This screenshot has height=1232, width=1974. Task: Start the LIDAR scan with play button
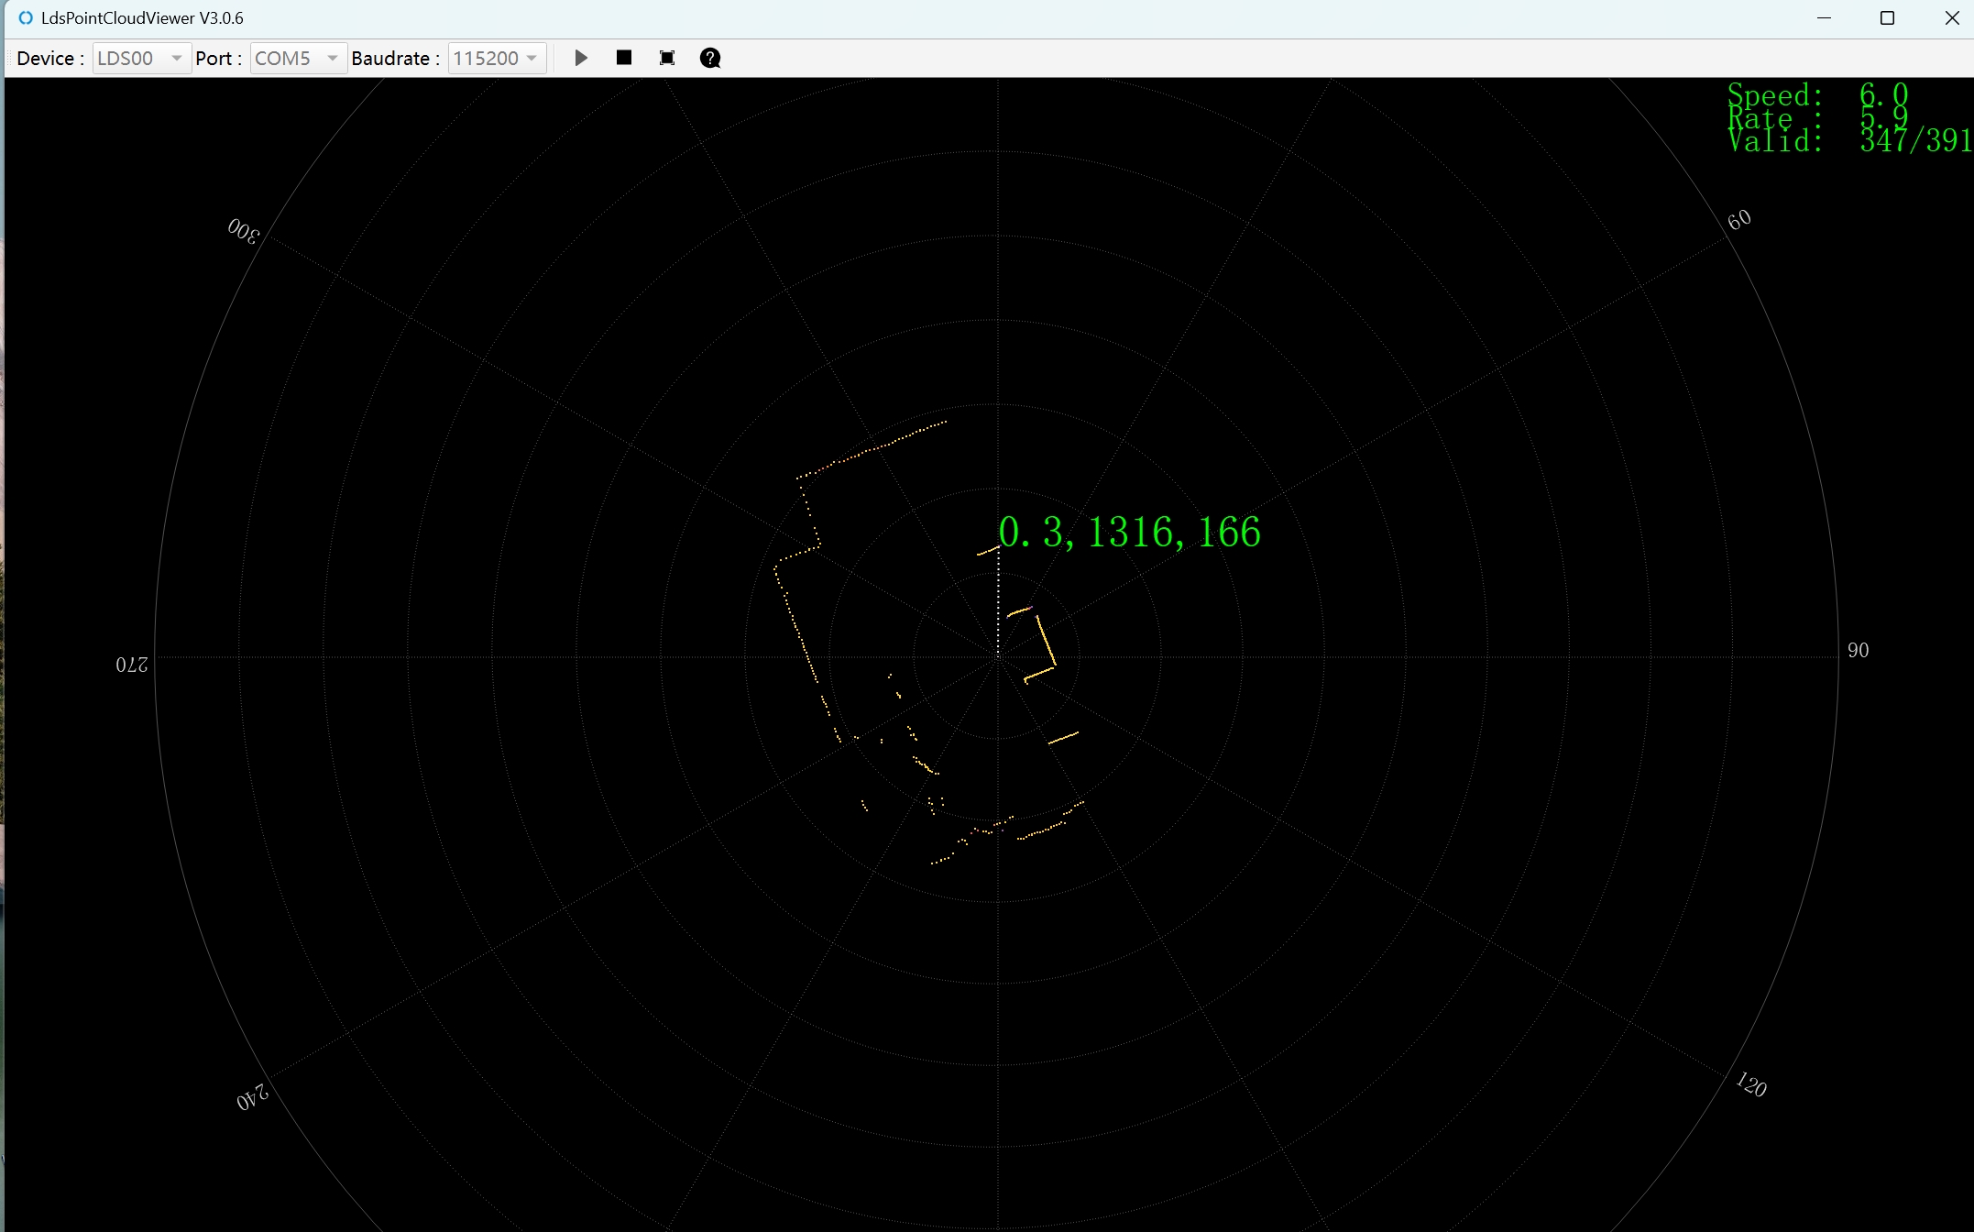click(581, 59)
